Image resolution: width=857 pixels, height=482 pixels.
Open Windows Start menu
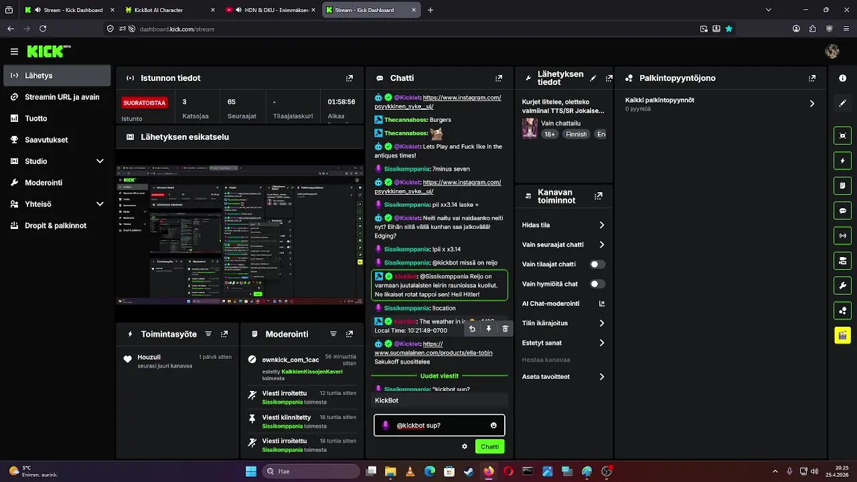(251, 471)
